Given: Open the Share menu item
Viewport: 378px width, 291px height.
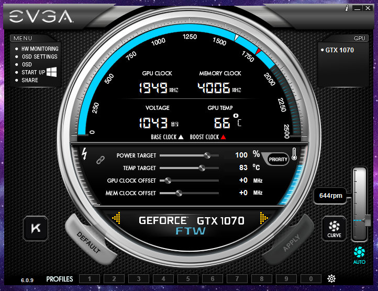Looking at the screenshot, I should click(30, 80).
